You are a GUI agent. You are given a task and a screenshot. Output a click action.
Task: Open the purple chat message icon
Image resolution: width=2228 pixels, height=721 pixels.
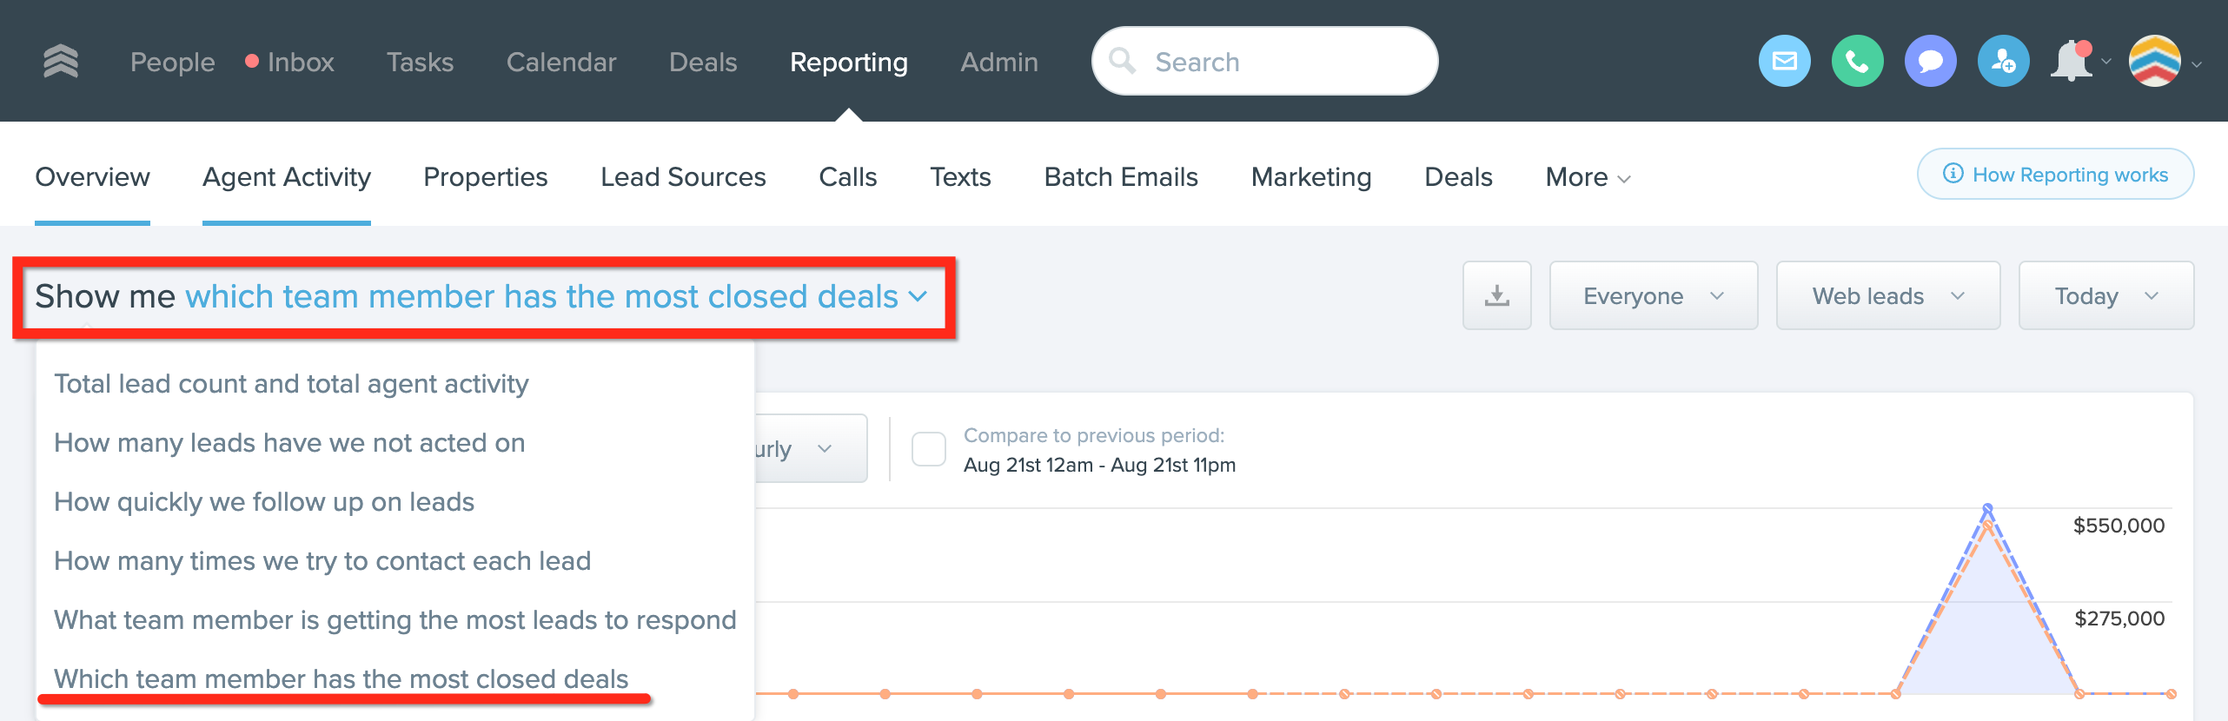point(1930,61)
